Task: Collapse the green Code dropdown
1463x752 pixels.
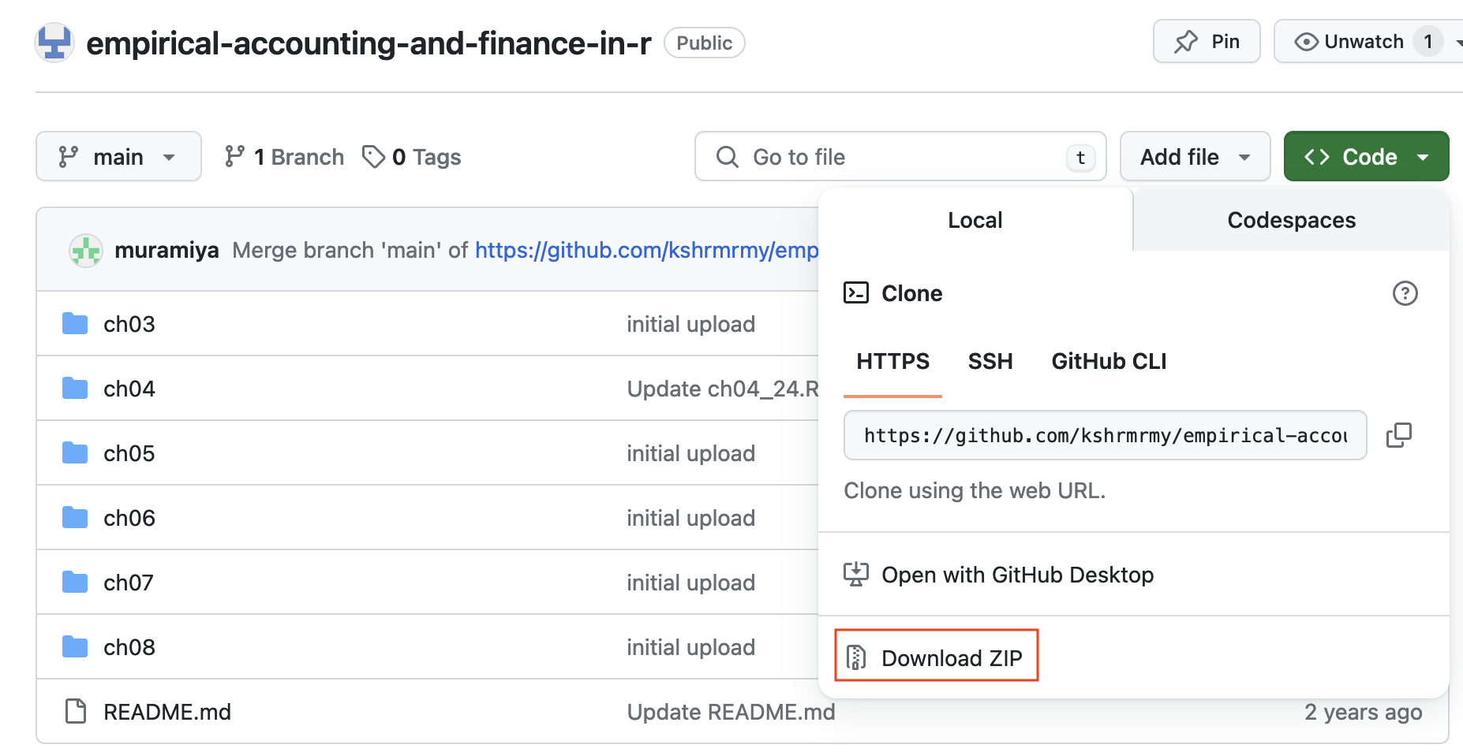Action: [x=1366, y=157]
